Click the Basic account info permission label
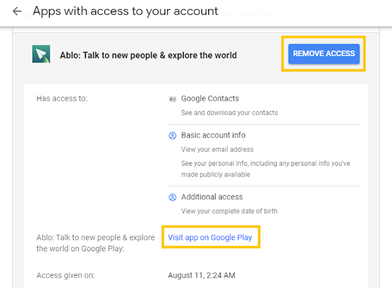This screenshot has height=288, width=392. tap(213, 135)
